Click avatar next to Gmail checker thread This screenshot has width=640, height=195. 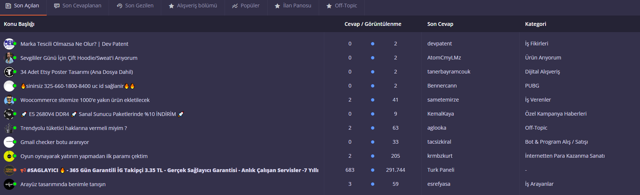click(9, 142)
